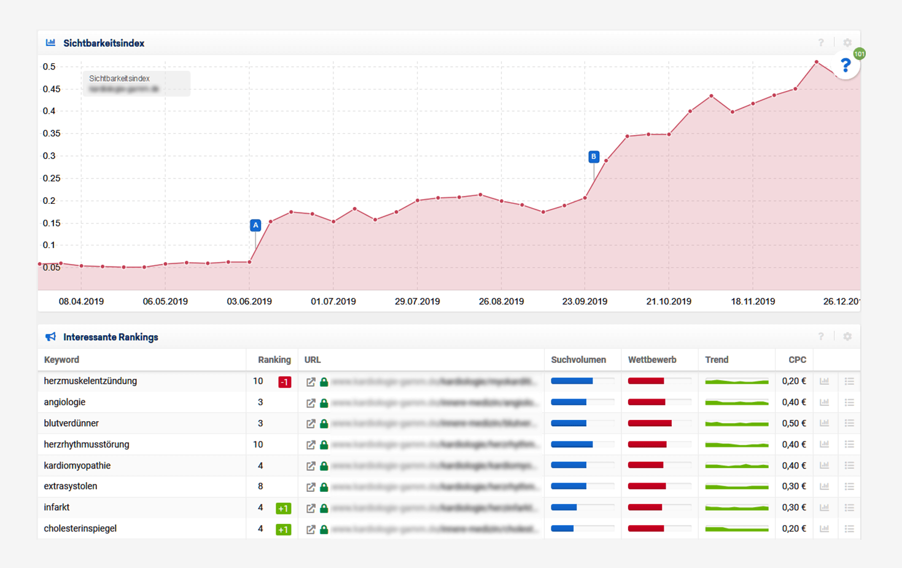The width and height of the screenshot is (902, 568).
Task: Click the highest data point on the chart
Action: (x=817, y=62)
